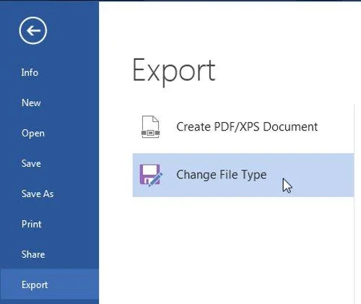Click the empty blue sidebar area beside back arrow

pyautogui.click(x=72, y=30)
